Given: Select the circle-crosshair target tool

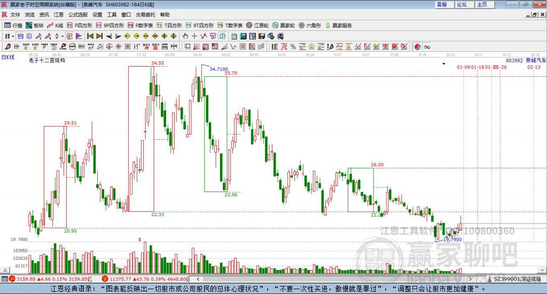Looking at the screenshot, I should click(109, 46).
